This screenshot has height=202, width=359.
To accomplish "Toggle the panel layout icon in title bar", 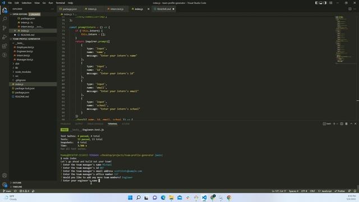I will pos(321,3).
